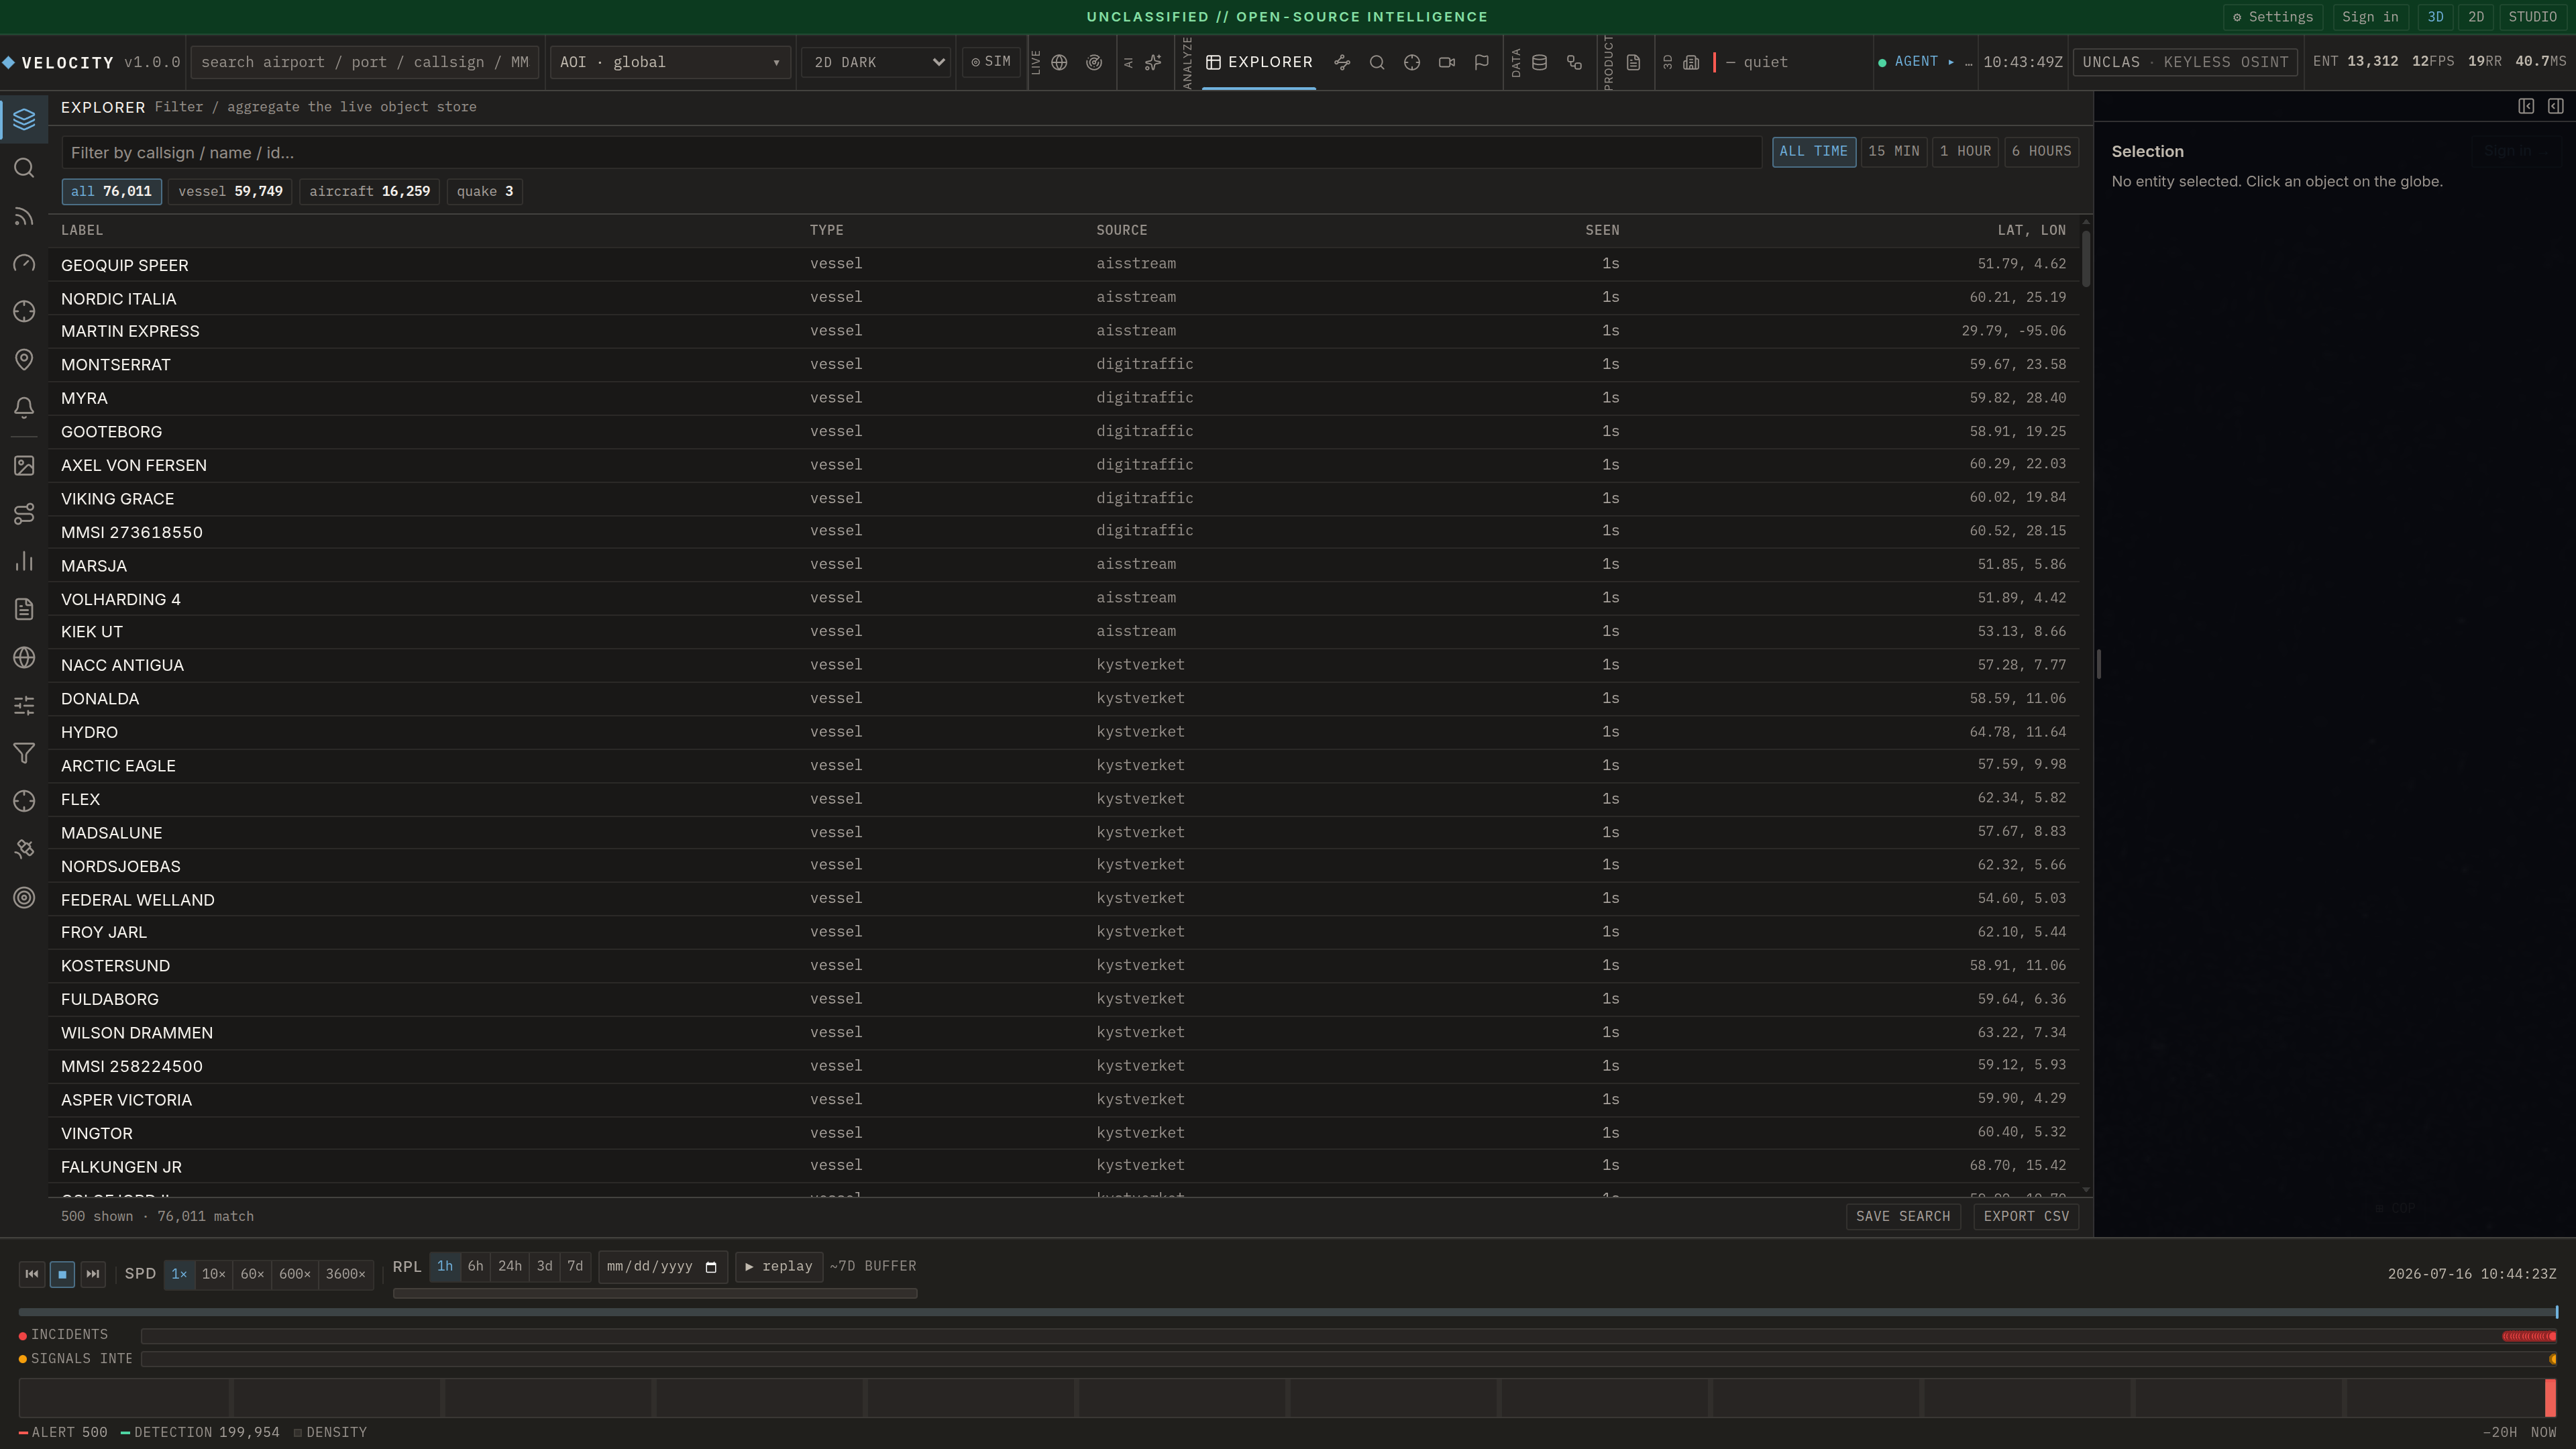
Task: Select the 15 MIN range filter
Action: pyautogui.click(x=1894, y=152)
